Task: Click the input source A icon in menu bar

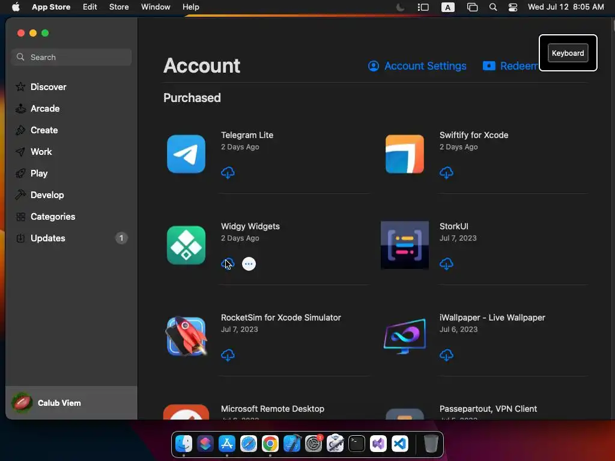Action: click(x=448, y=7)
